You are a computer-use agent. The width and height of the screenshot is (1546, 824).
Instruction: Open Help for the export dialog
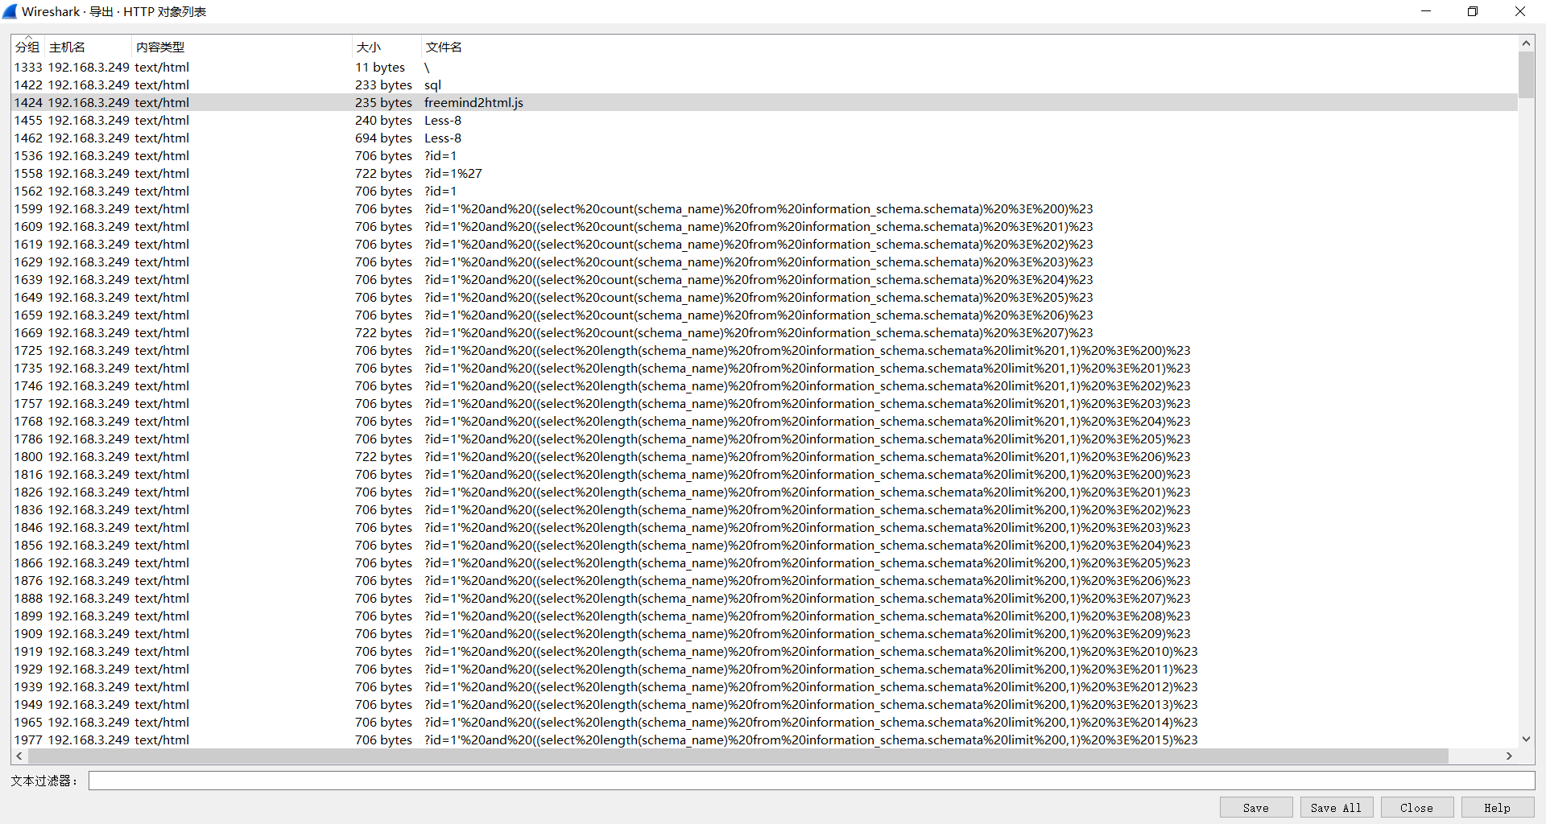pyautogui.click(x=1498, y=807)
